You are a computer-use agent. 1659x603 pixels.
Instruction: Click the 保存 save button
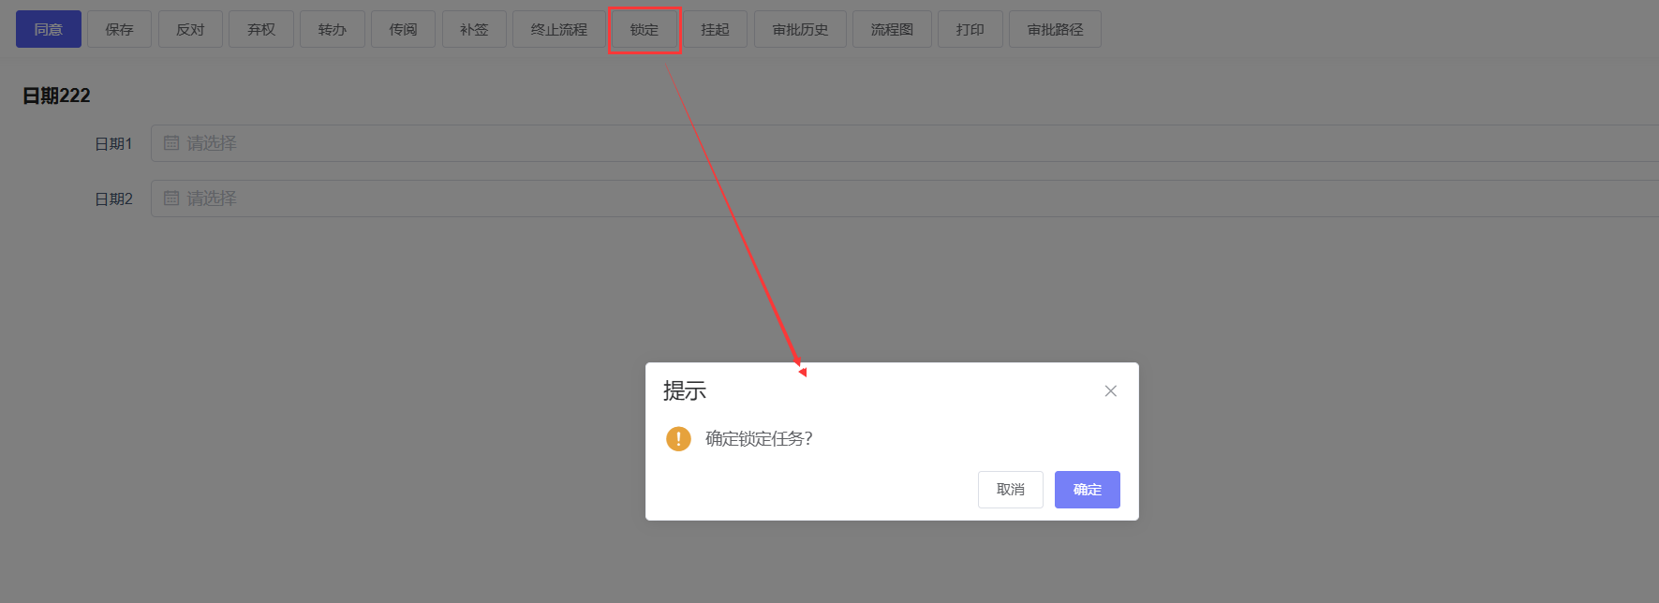119,29
